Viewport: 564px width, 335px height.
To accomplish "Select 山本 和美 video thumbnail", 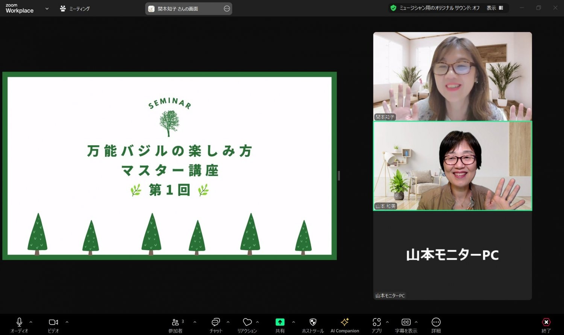I will pos(452,166).
